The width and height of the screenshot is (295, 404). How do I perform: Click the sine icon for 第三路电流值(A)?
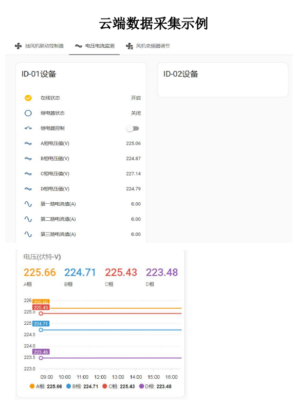(28, 235)
